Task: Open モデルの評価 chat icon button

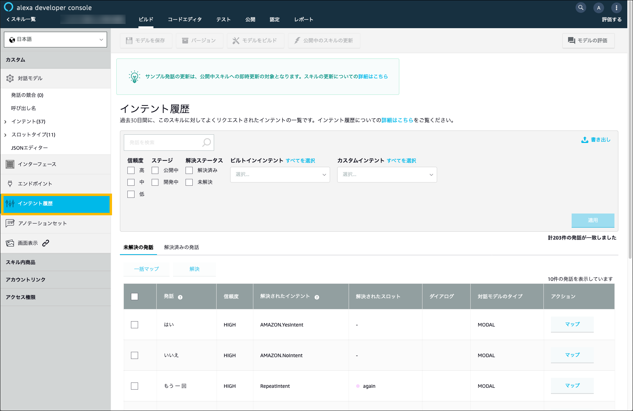Action: click(571, 41)
